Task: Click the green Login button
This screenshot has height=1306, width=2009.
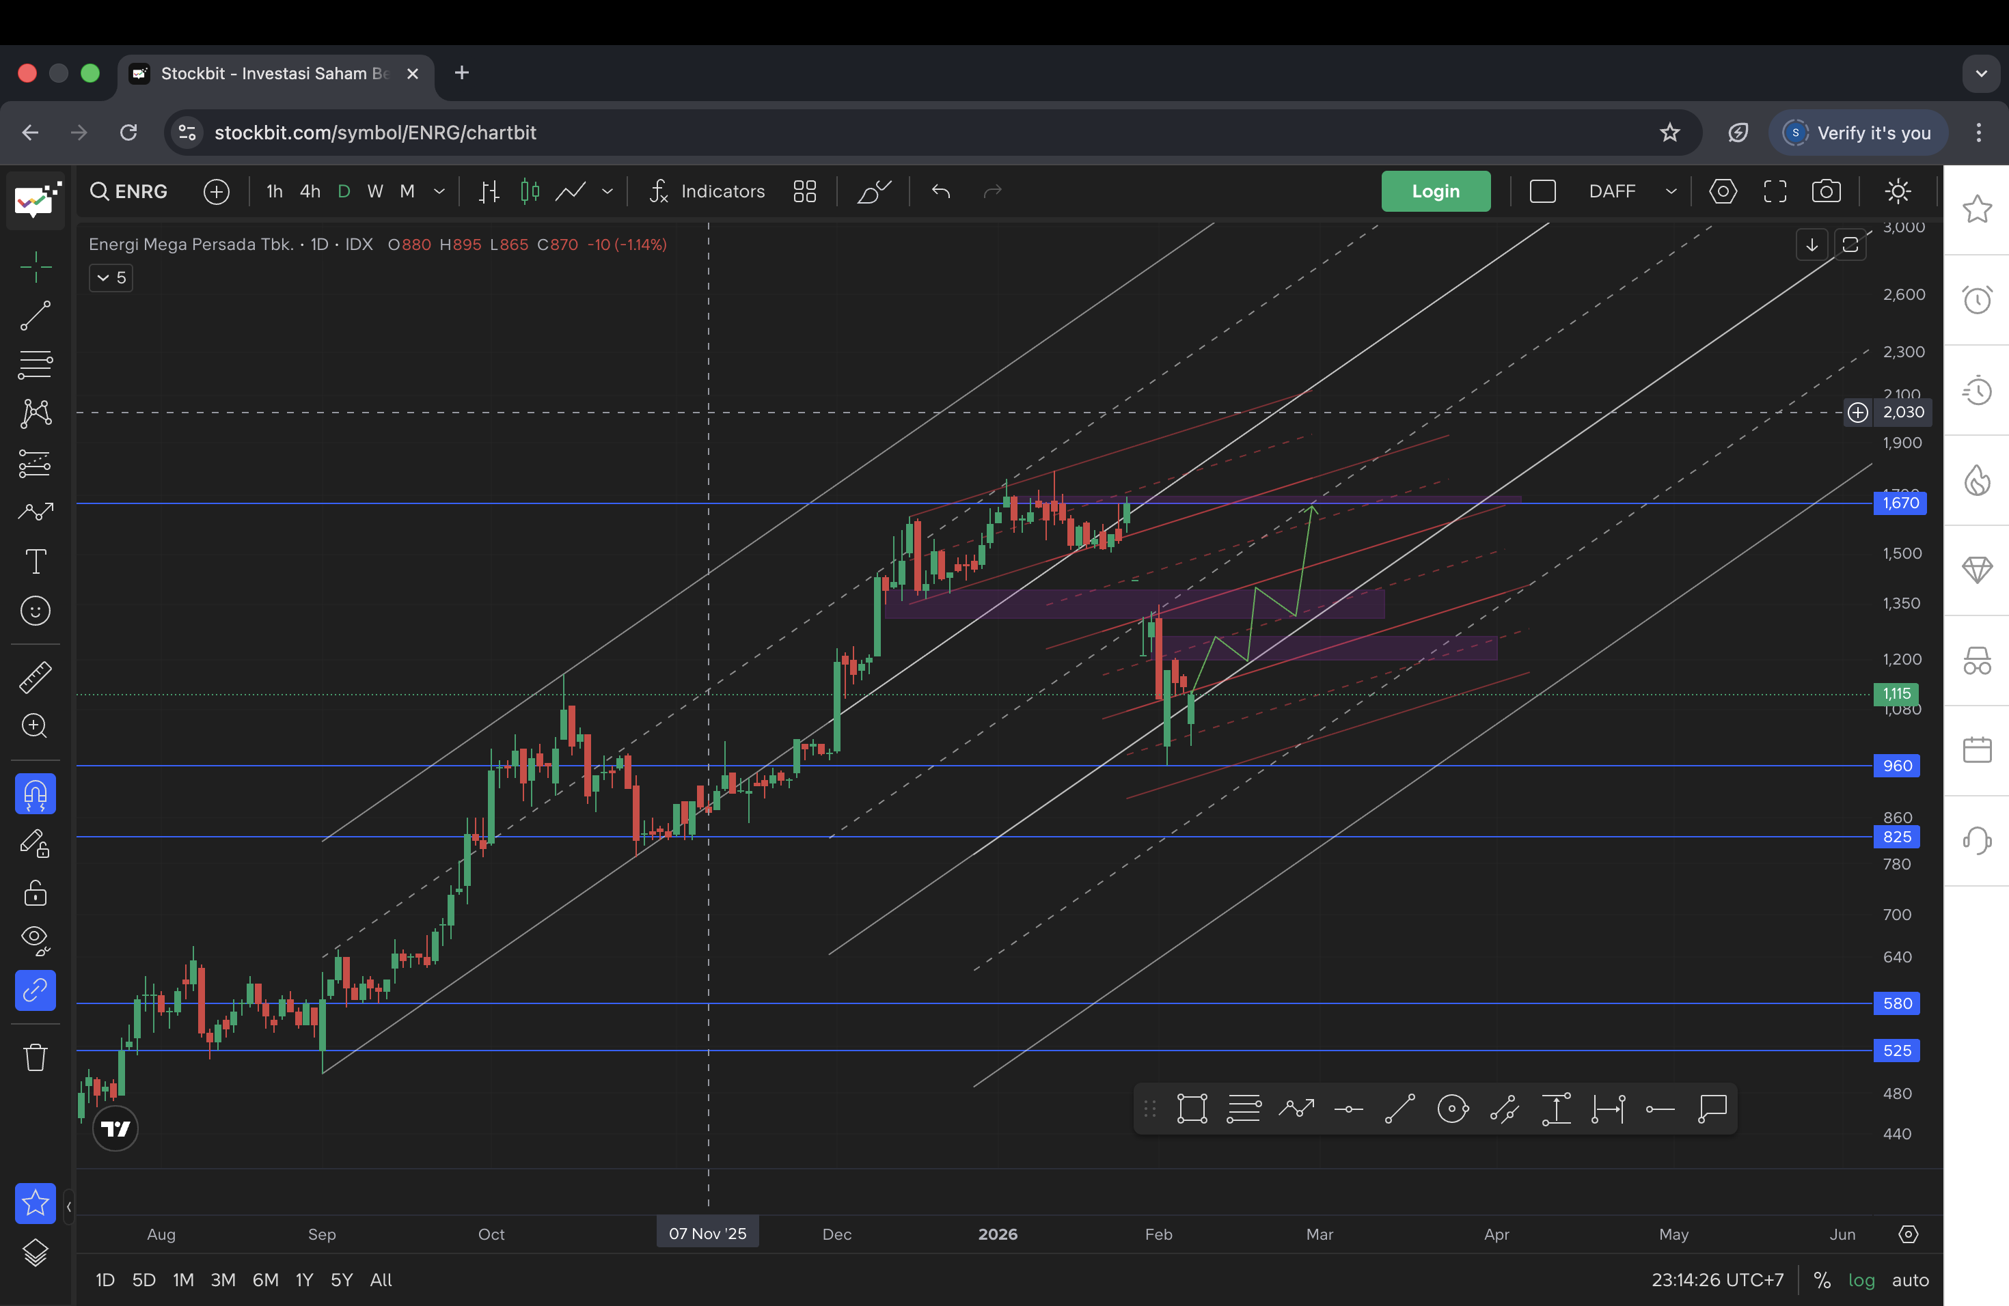Action: 1435,191
